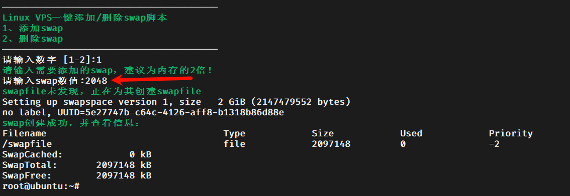Screen dimensions: 570x196
Task: Click the Size value 2097148 in the table
Action: point(331,144)
